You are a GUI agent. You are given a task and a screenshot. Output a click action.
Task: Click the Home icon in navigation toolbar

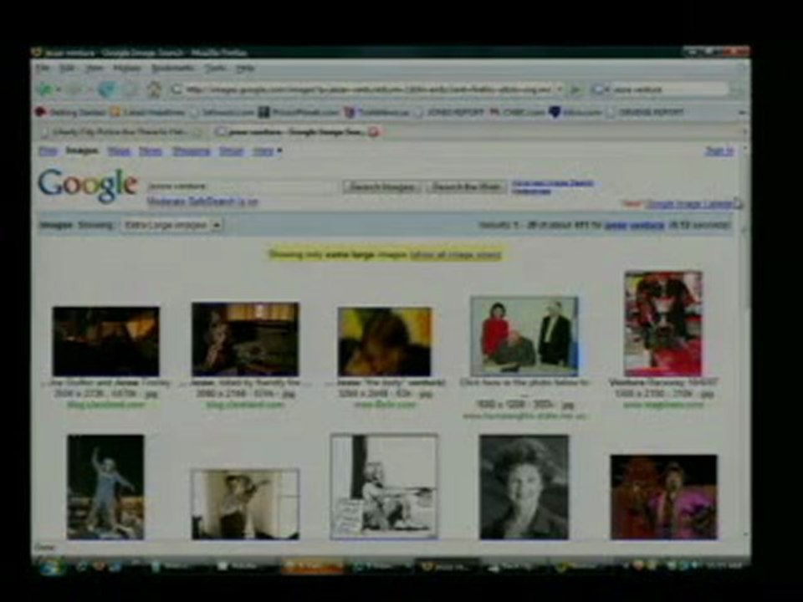[154, 89]
